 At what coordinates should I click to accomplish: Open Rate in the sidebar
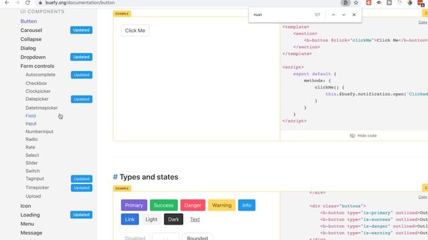coord(30,147)
